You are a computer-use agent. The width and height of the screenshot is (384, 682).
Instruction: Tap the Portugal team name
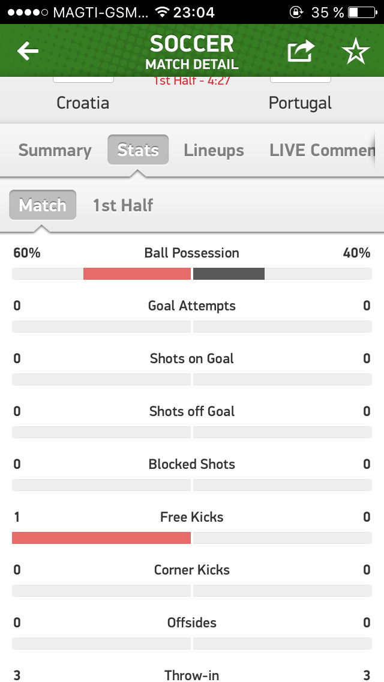[300, 103]
